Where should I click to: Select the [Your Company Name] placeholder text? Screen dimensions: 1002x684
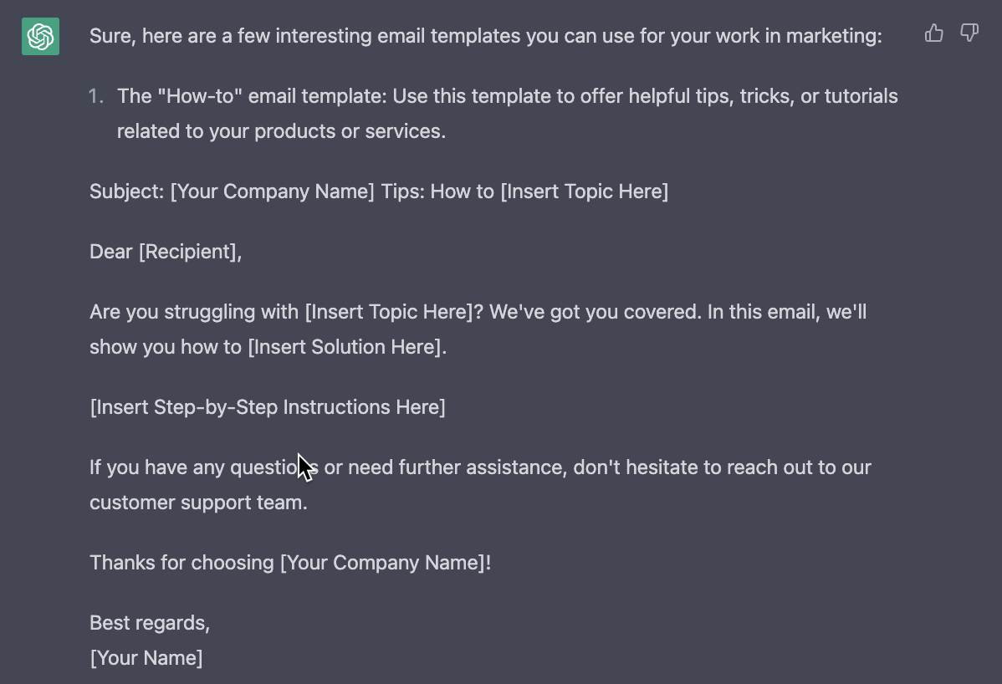click(x=271, y=191)
